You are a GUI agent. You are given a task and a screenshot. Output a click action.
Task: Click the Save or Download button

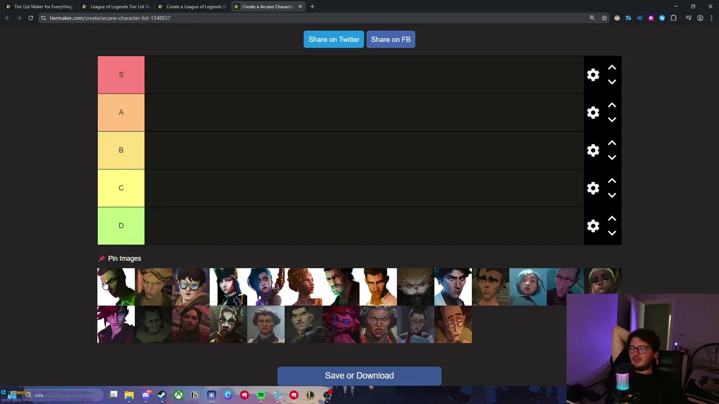click(x=359, y=376)
